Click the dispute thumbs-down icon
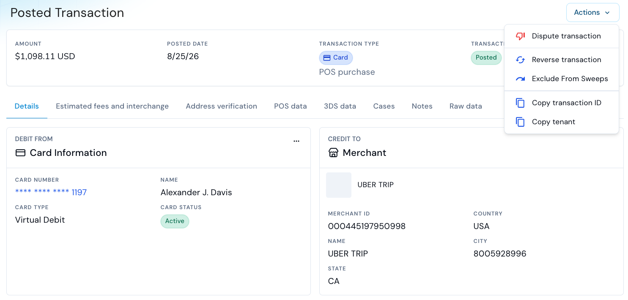This screenshot has height=300, width=628. (x=520, y=36)
